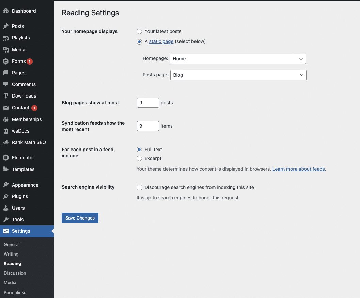Image resolution: width=360 pixels, height=298 pixels.
Task: Select 'A static page' radio button
Action: click(x=139, y=42)
